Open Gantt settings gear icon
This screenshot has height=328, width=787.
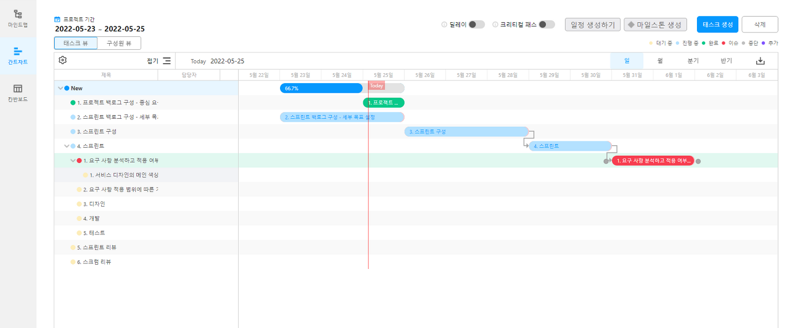pos(62,60)
